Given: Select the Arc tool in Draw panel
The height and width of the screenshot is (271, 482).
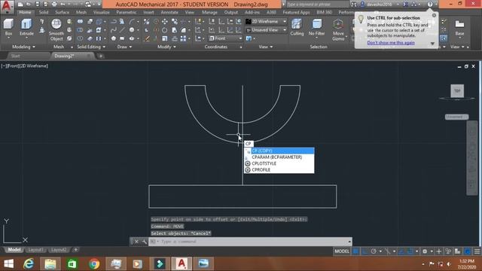Looking at the screenshot, I should (132, 21).
